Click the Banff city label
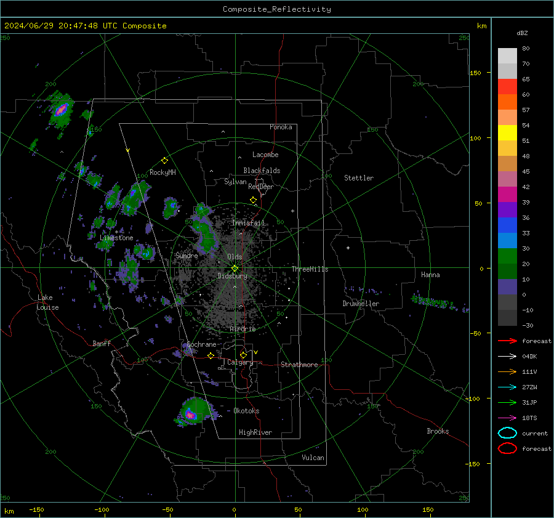The width and height of the screenshot is (554, 518). pyautogui.click(x=102, y=343)
